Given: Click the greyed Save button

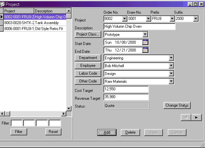Looking at the screenshot, I should [x=154, y=132].
